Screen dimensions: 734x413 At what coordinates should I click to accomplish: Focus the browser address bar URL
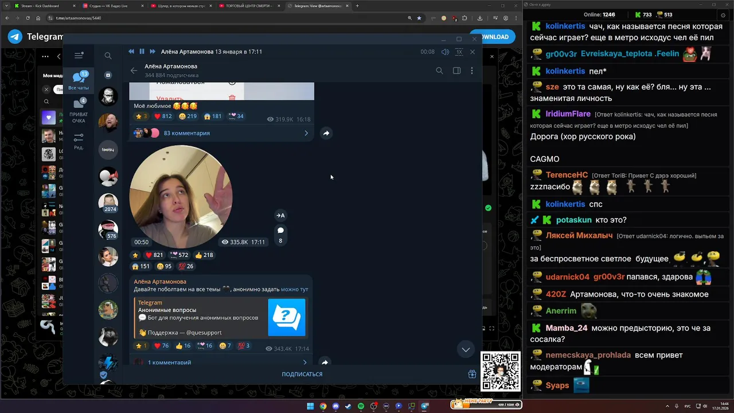click(x=79, y=18)
